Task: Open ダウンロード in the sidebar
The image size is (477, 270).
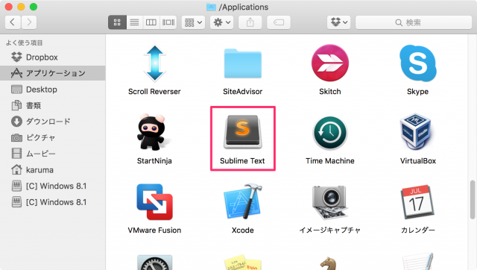Action: click(53, 122)
